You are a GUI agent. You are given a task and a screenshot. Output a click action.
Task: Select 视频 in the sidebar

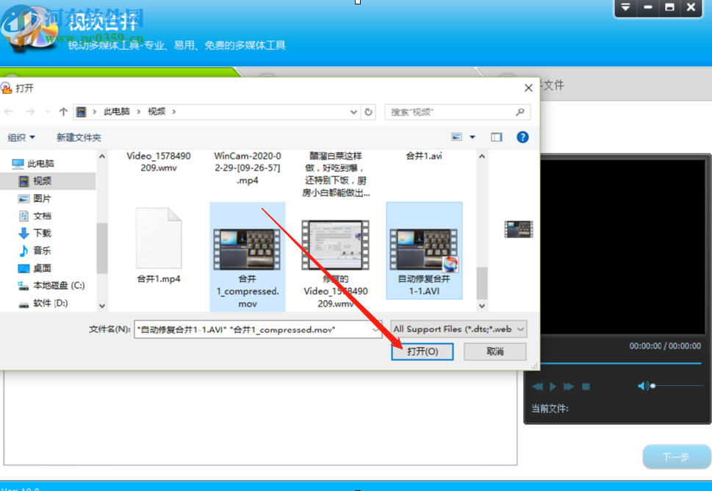click(x=42, y=181)
